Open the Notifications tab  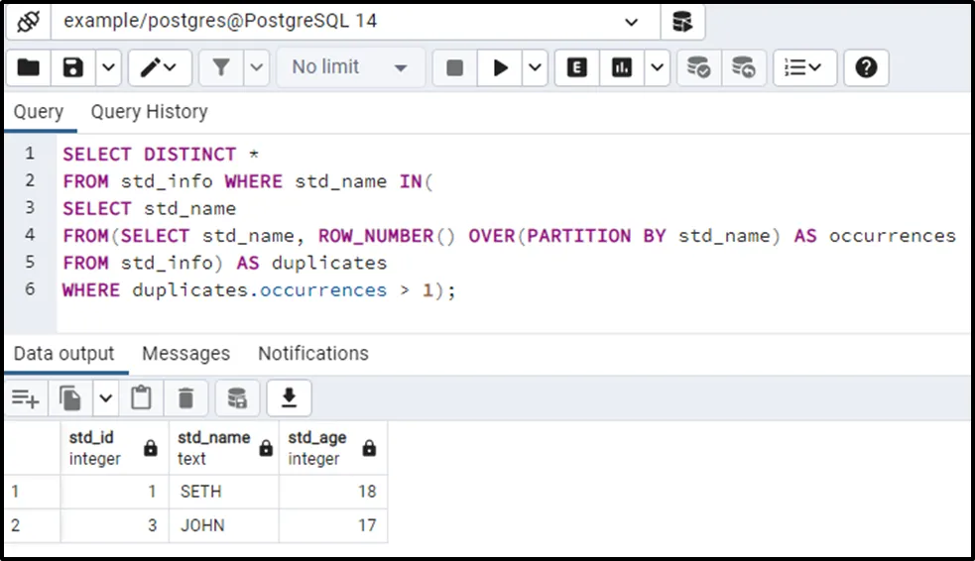tap(312, 354)
